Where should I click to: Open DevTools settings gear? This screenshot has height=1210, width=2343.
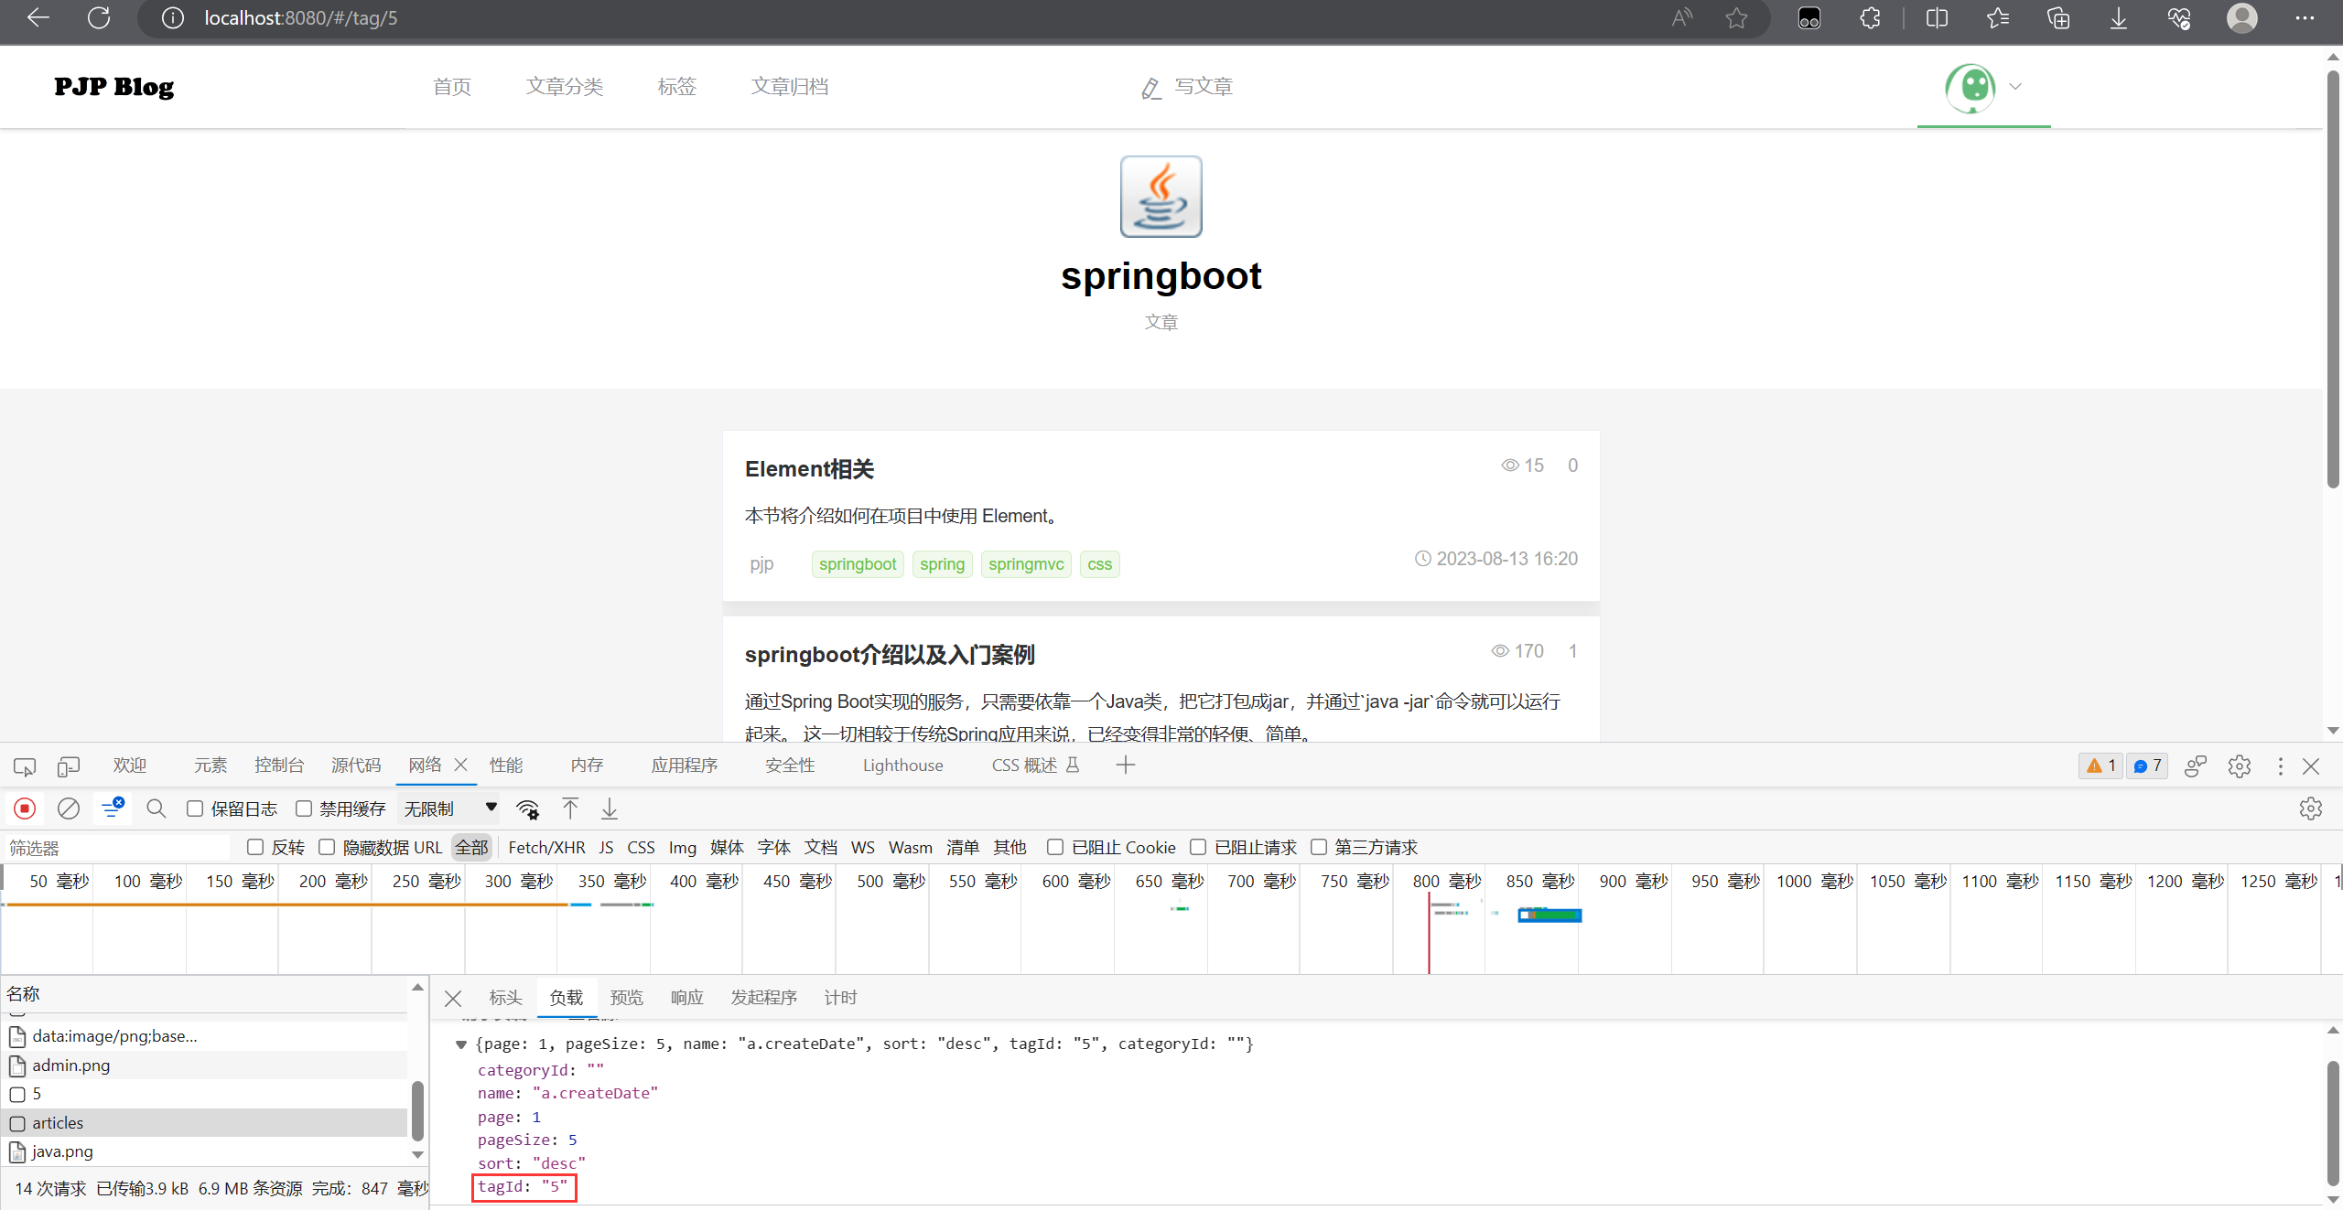pyautogui.click(x=2239, y=766)
